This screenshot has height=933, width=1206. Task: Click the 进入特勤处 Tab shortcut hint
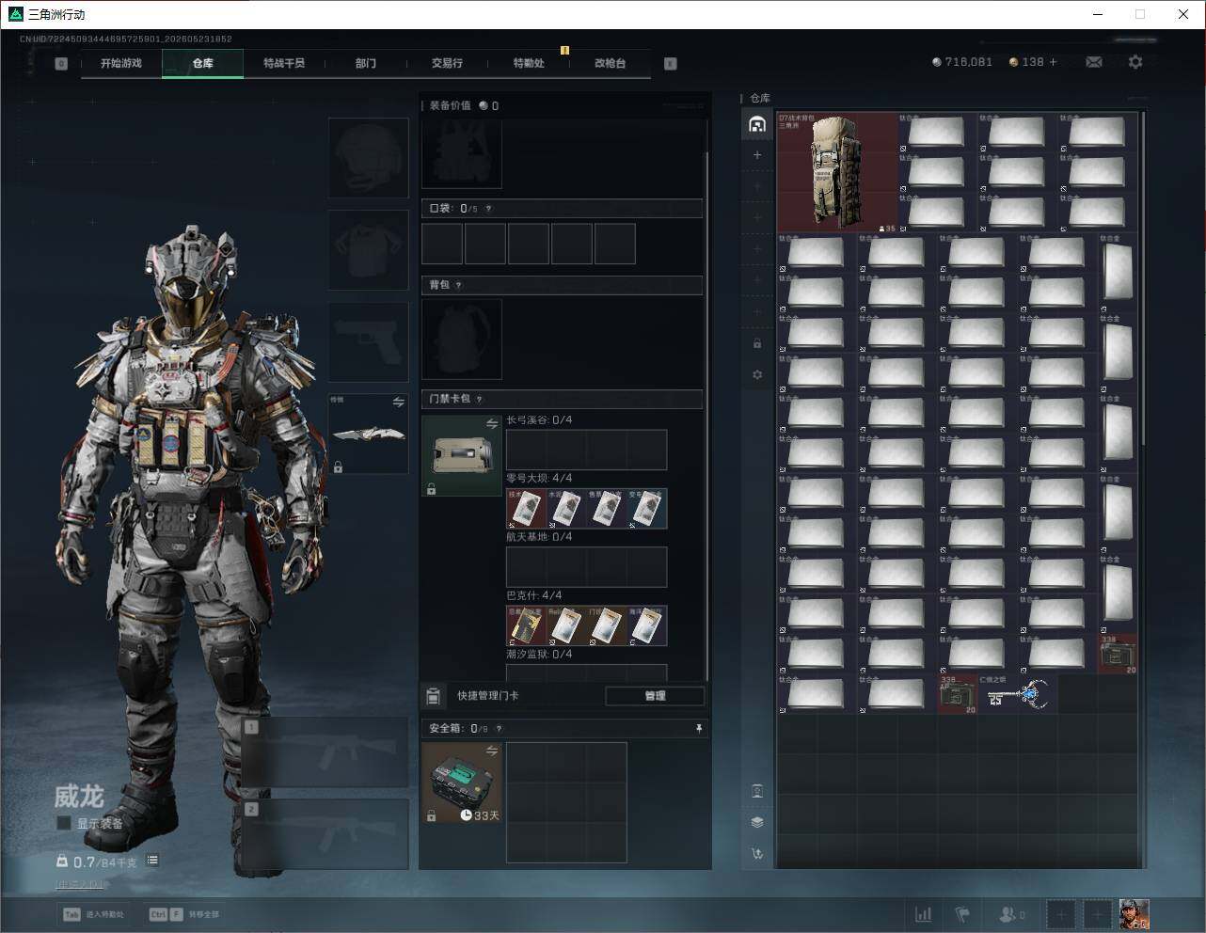(93, 914)
